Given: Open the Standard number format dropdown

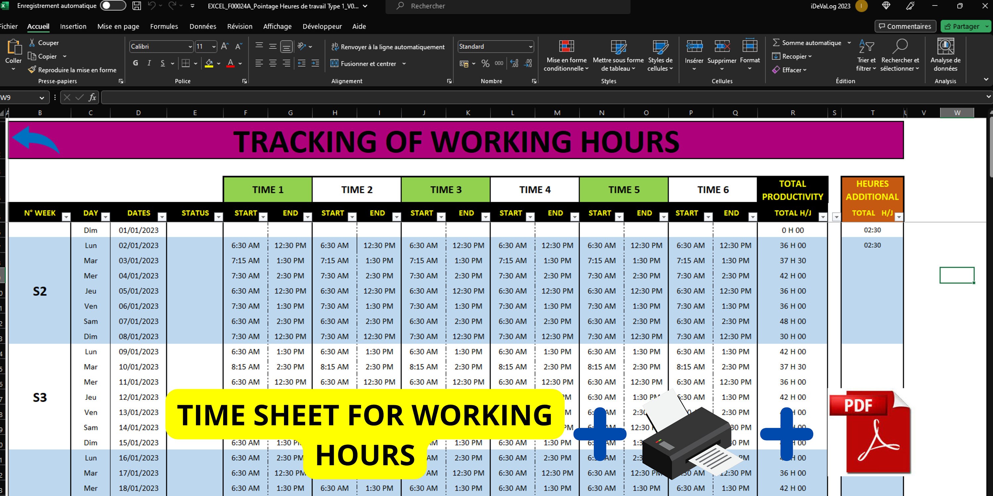Looking at the screenshot, I should (x=529, y=46).
